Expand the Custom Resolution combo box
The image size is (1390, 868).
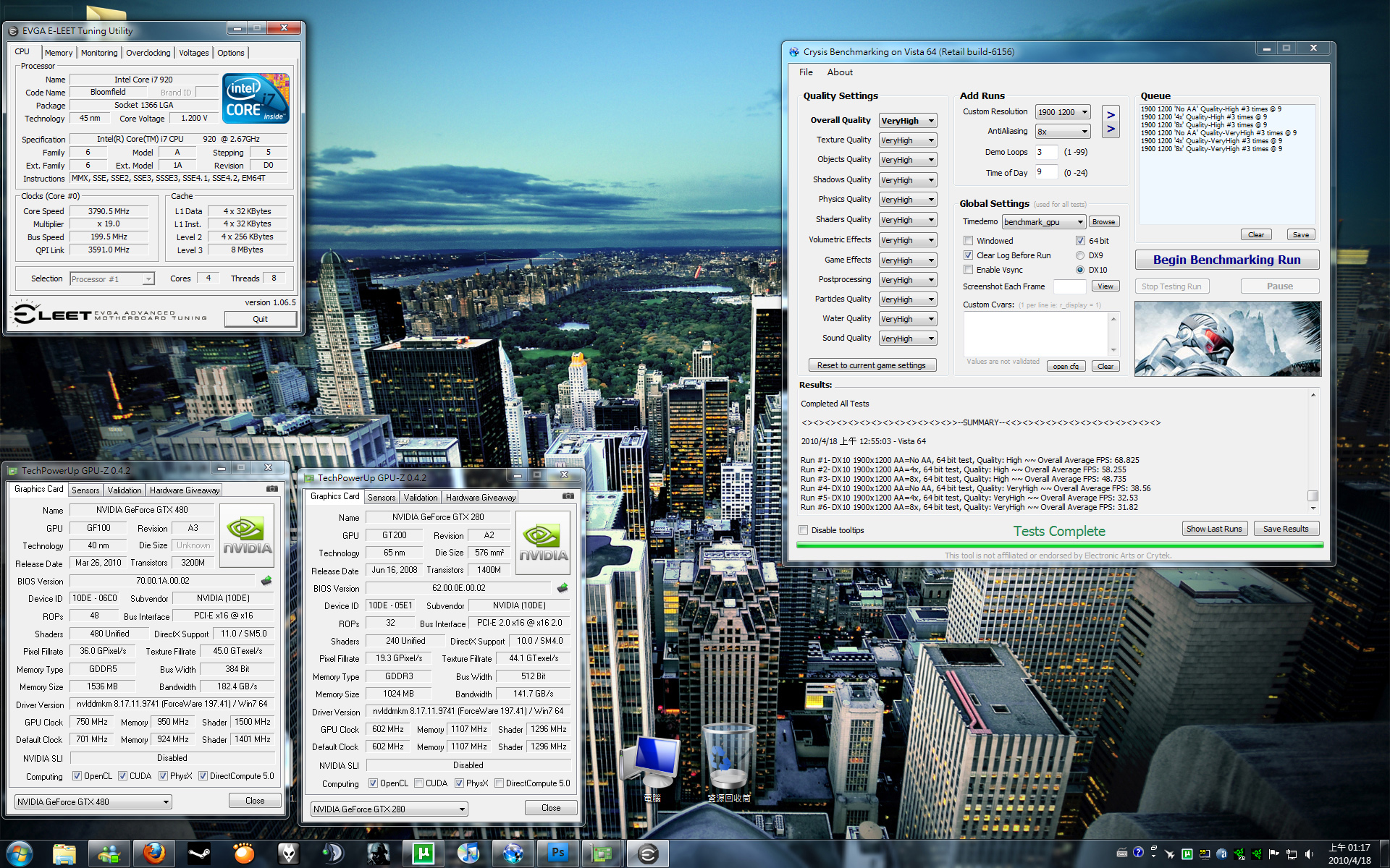click(x=1063, y=112)
